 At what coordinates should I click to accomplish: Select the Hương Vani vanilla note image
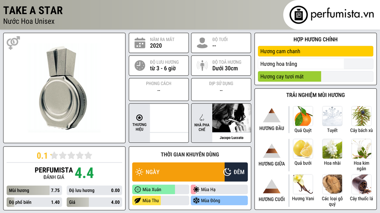(x=303, y=184)
